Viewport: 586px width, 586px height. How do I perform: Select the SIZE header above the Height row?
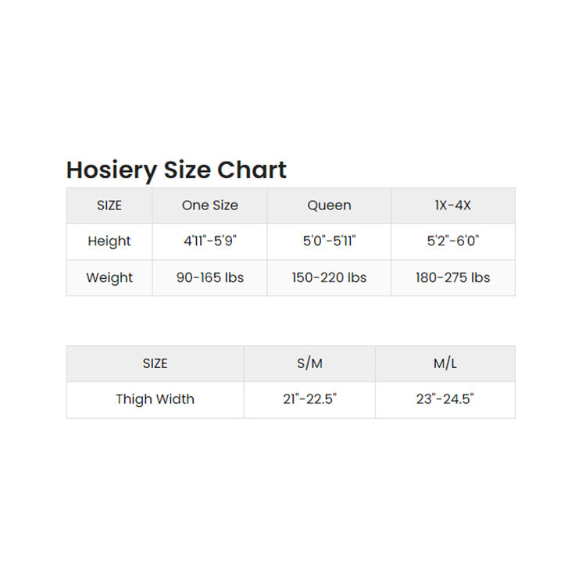click(109, 205)
